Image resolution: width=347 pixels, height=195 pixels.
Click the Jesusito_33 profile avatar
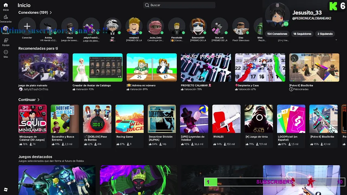pyautogui.click(x=277, y=15)
